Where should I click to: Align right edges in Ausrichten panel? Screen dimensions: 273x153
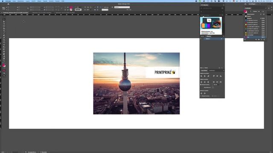208,76
